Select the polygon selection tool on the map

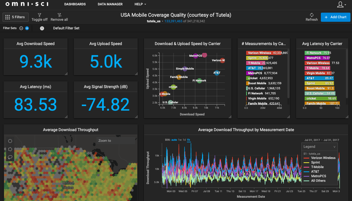(10, 149)
